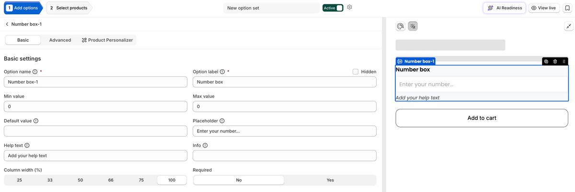
Task: Click the Basic settings heading
Action: (x=23, y=59)
